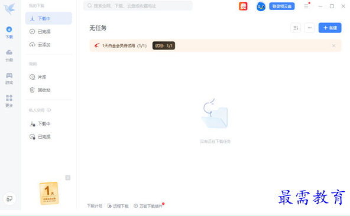Open the 更多 more apps section
This screenshot has width=350, height=216.
click(x=9, y=101)
